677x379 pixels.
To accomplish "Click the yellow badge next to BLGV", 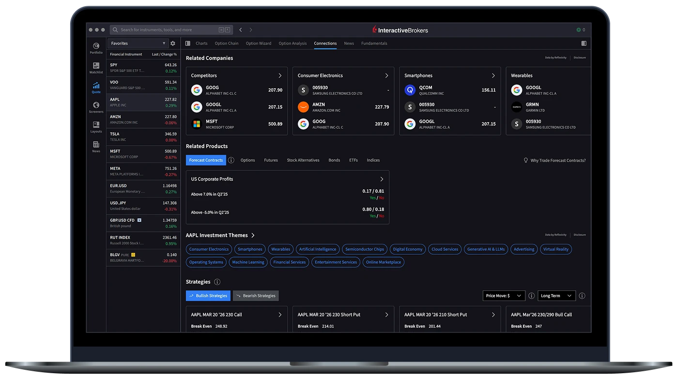I will (x=133, y=255).
